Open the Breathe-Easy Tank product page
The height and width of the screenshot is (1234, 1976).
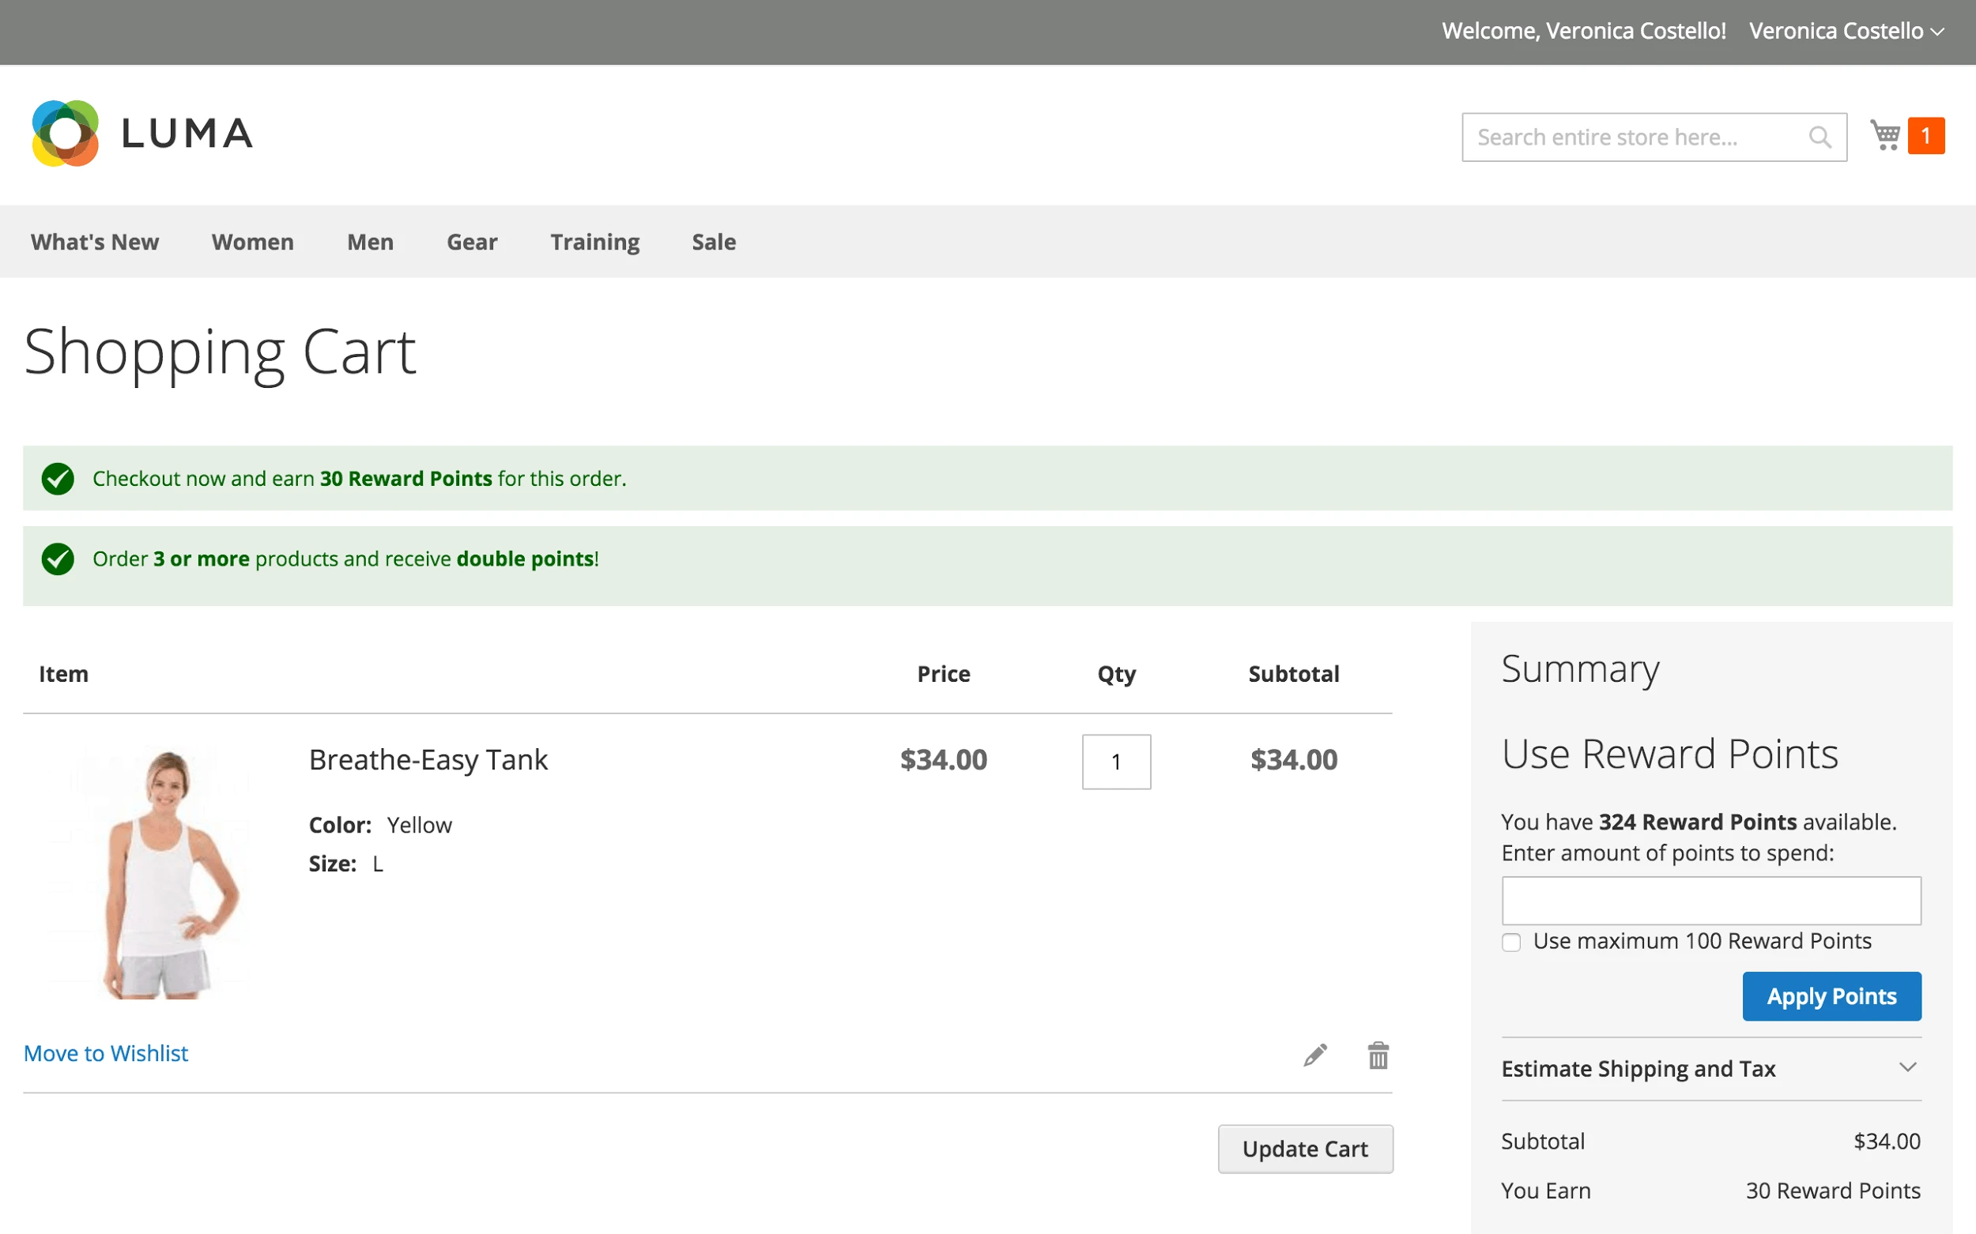[428, 759]
